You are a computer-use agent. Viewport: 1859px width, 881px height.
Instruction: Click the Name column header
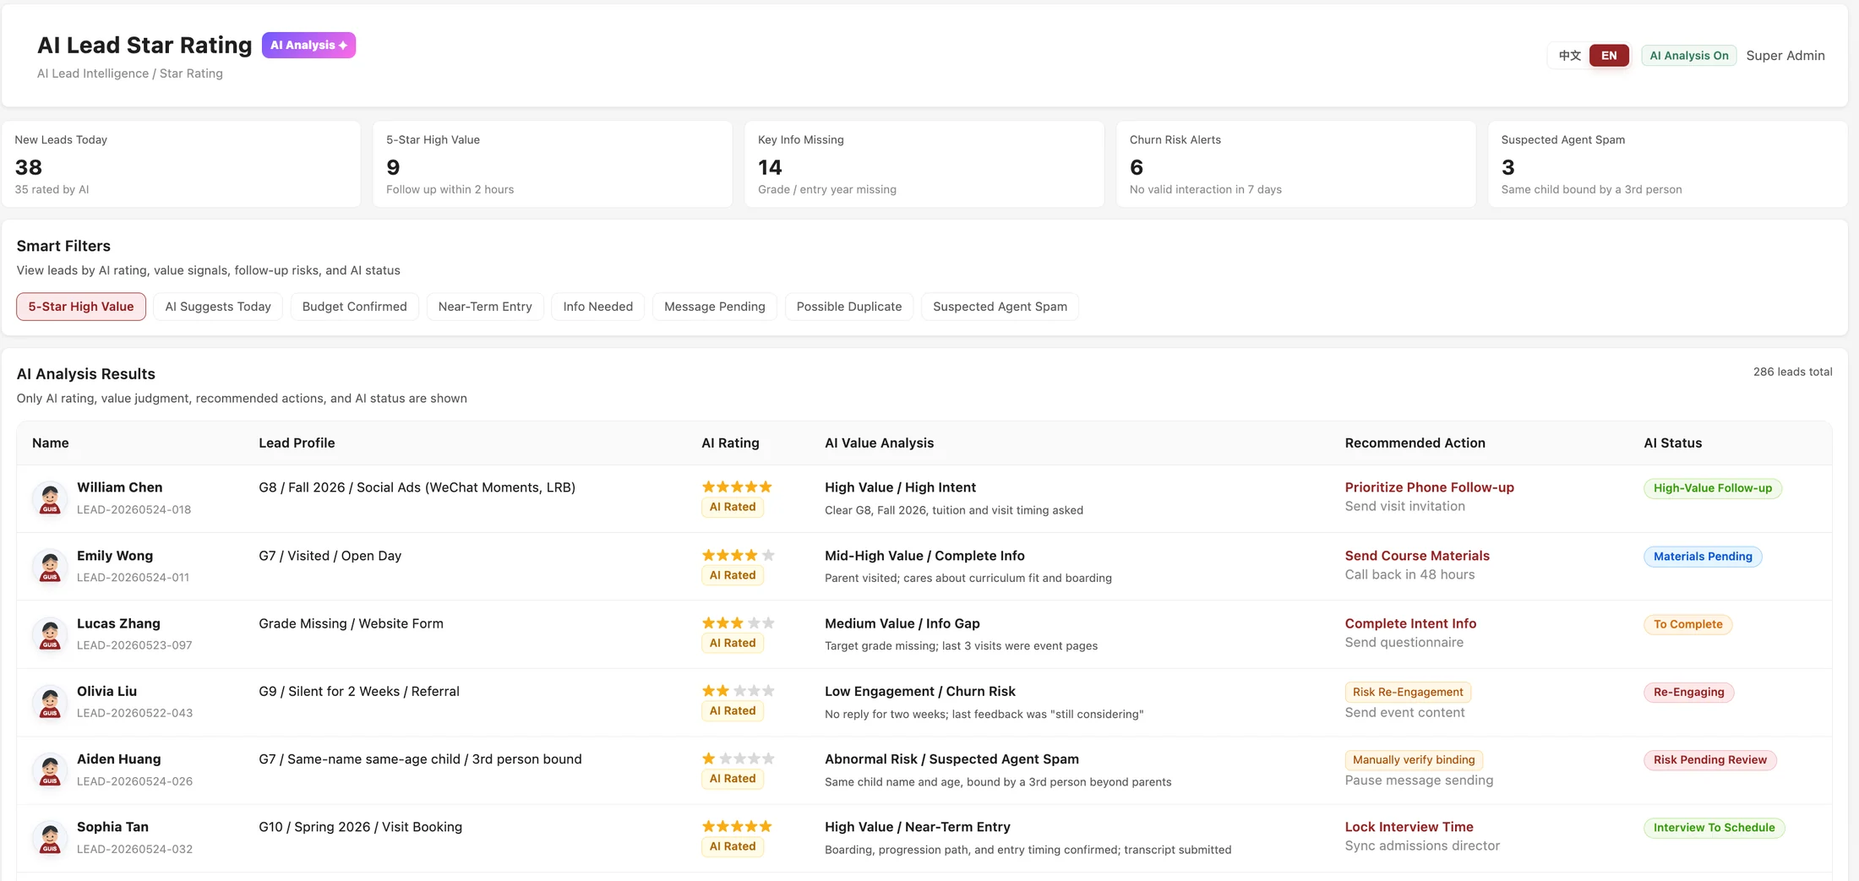pyautogui.click(x=51, y=443)
